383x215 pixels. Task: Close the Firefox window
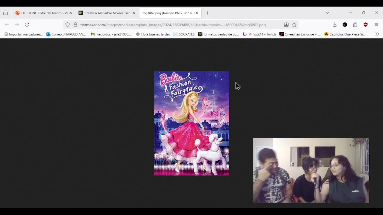(376, 13)
